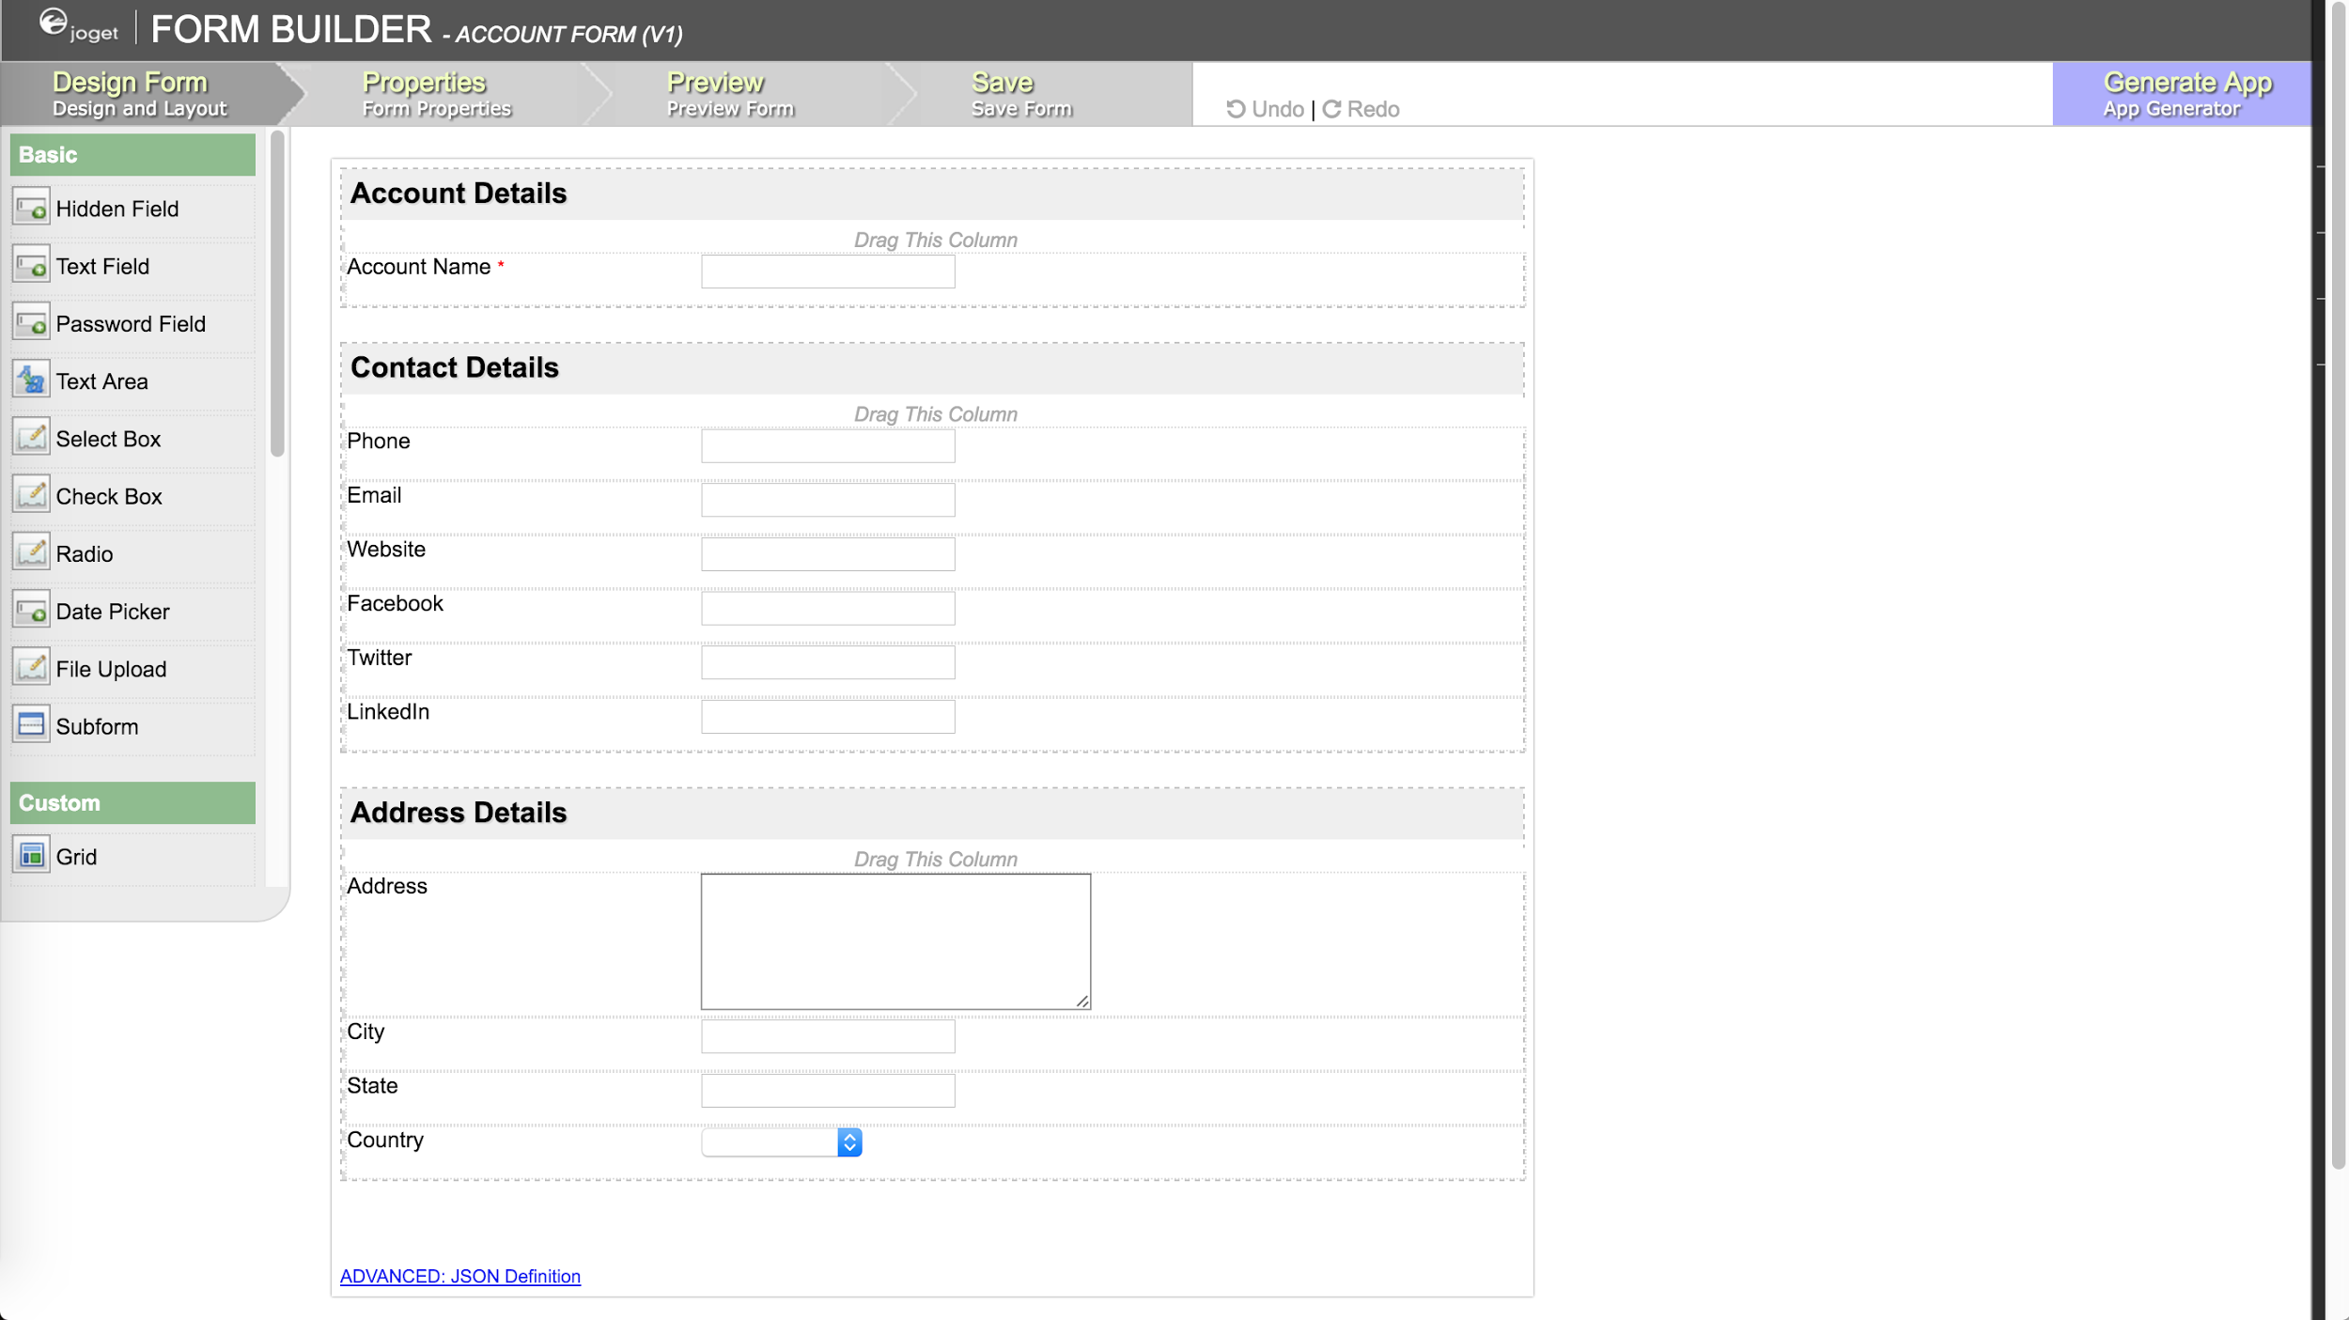Viewport: 2349px width, 1320px height.
Task: Click the palette panel scrollbar
Action: pyautogui.click(x=277, y=294)
